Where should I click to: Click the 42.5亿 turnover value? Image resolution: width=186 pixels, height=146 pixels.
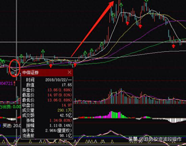pyautogui.click(x=66, y=115)
